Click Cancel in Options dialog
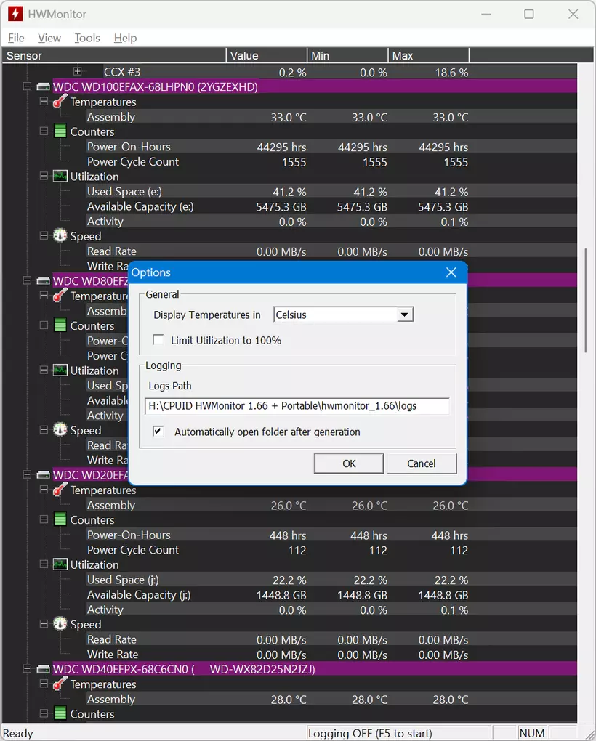596x741 pixels. pyautogui.click(x=422, y=463)
